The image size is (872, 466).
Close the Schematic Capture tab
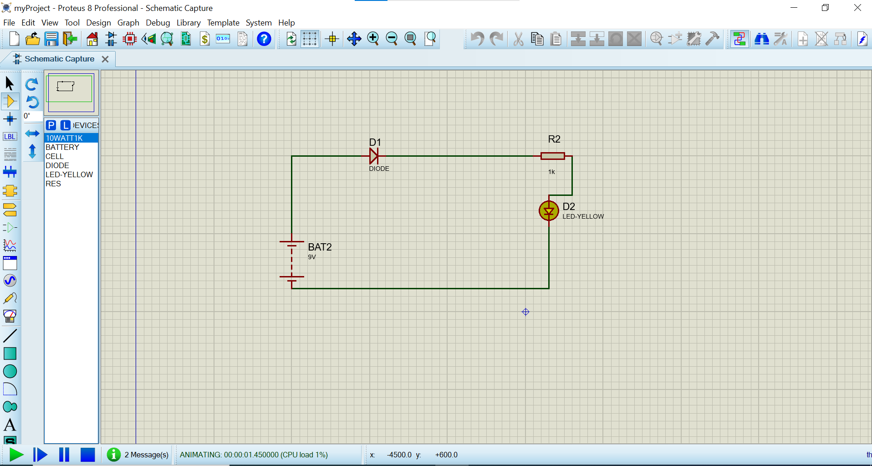[105, 59]
